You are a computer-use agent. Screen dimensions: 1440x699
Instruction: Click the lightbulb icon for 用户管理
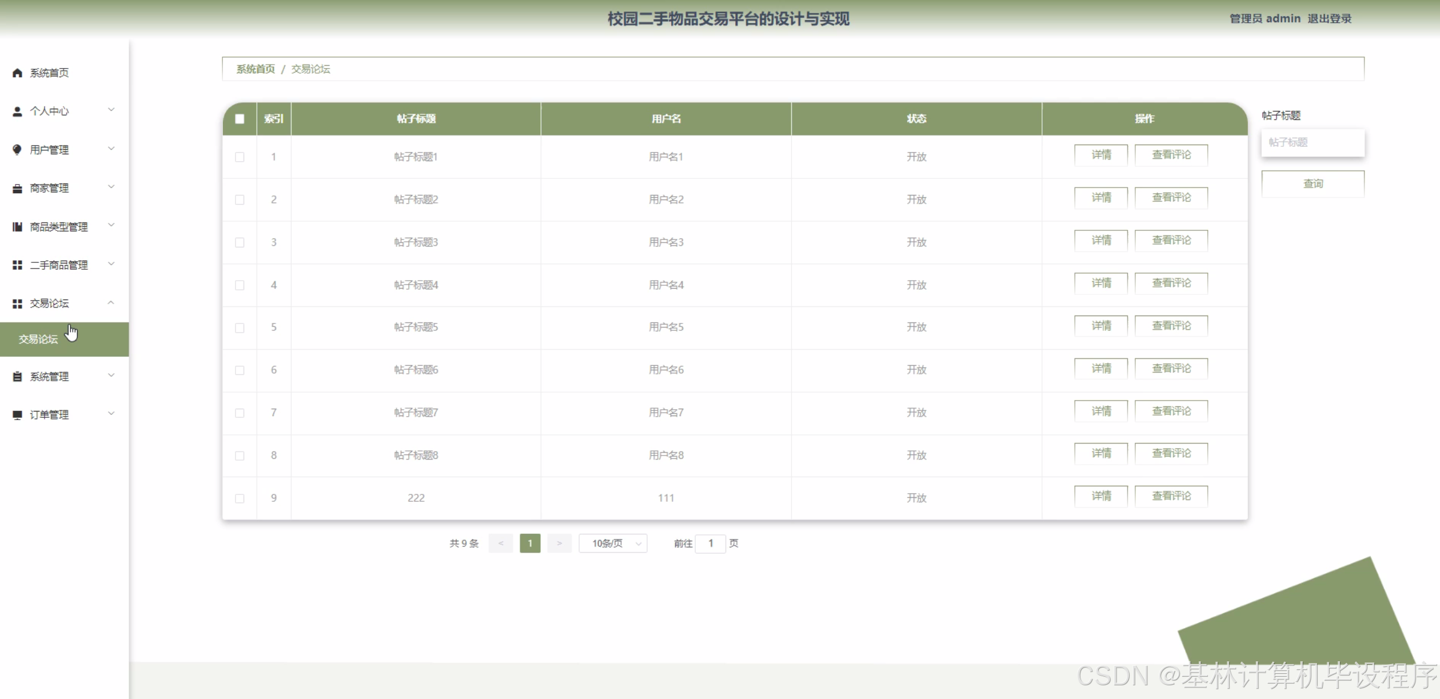(x=17, y=150)
